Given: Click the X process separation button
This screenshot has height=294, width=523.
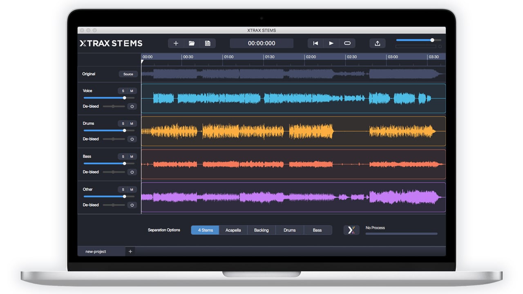Looking at the screenshot, I should pos(351,230).
